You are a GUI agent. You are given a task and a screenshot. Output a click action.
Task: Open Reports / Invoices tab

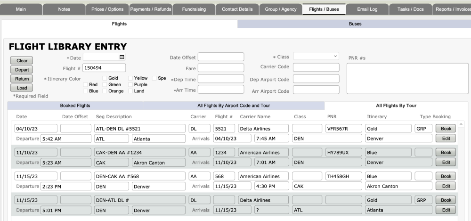point(452,9)
